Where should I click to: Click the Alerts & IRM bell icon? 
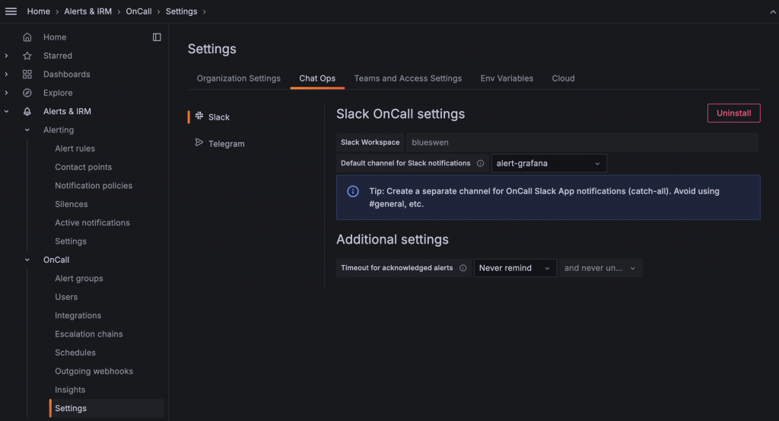click(27, 111)
